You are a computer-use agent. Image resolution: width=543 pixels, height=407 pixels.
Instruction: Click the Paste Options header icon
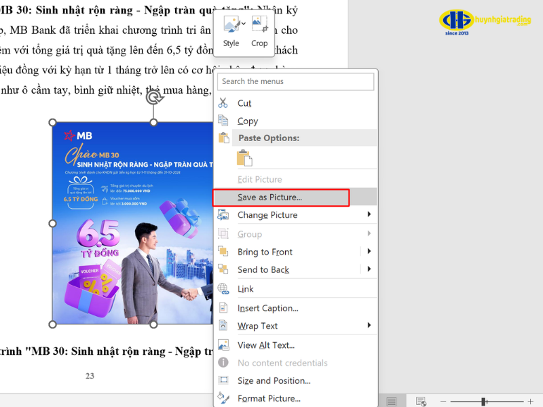click(224, 138)
